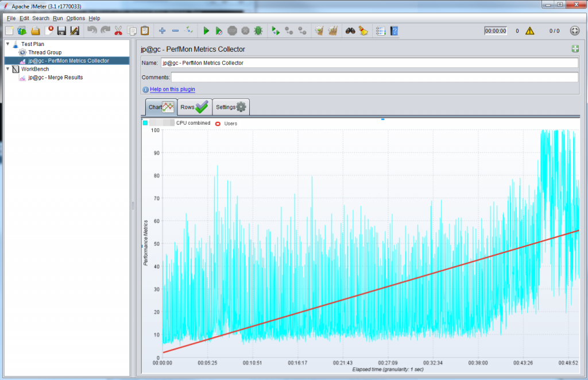
Task: Open the Help menu
Action: 94,18
